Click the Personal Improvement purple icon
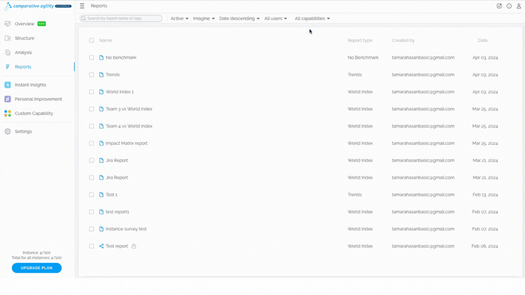 (8, 99)
